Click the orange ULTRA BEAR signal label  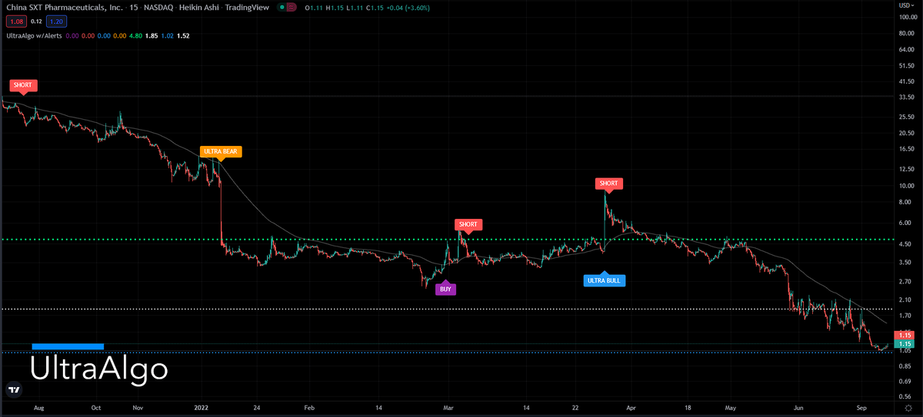click(221, 151)
